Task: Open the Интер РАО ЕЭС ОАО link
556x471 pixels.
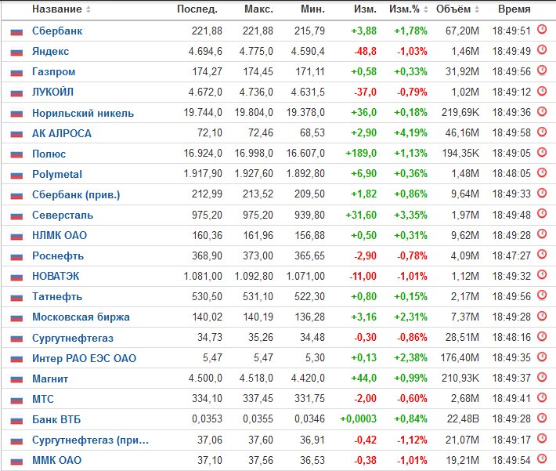Action: 84,358
